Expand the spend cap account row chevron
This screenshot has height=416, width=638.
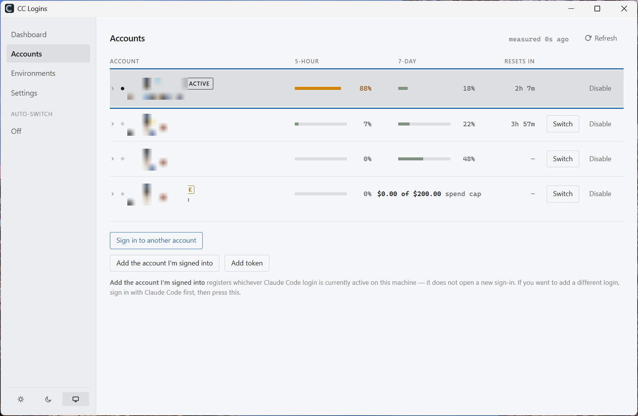tap(113, 194)
